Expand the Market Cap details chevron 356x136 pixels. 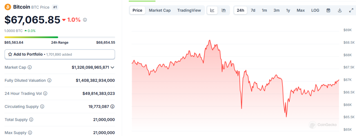coord(112,67)
